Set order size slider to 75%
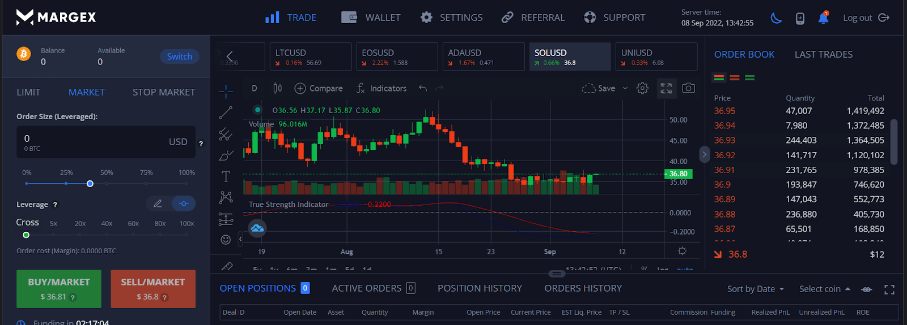 coord(146,184)
